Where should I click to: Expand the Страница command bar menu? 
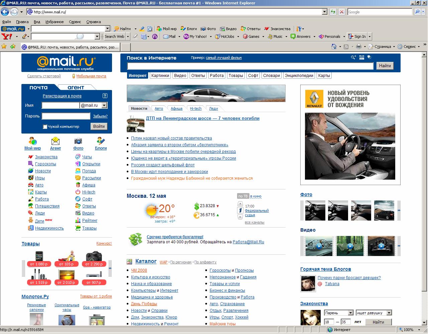[382, 47]
